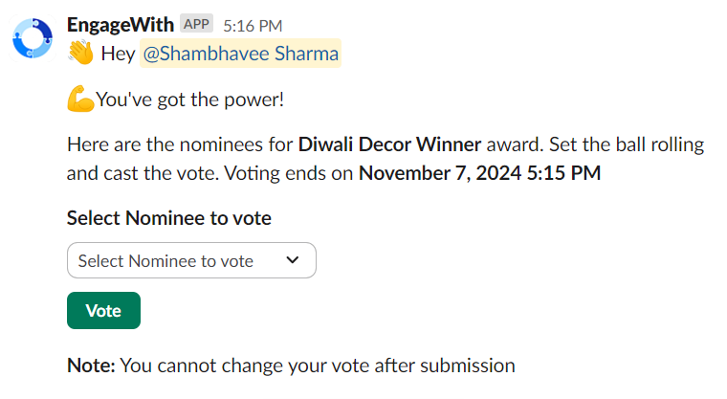727x399 pixels.
Task: Click the bold Diwali Decor Winner text
Action: (x=390, y=145)
